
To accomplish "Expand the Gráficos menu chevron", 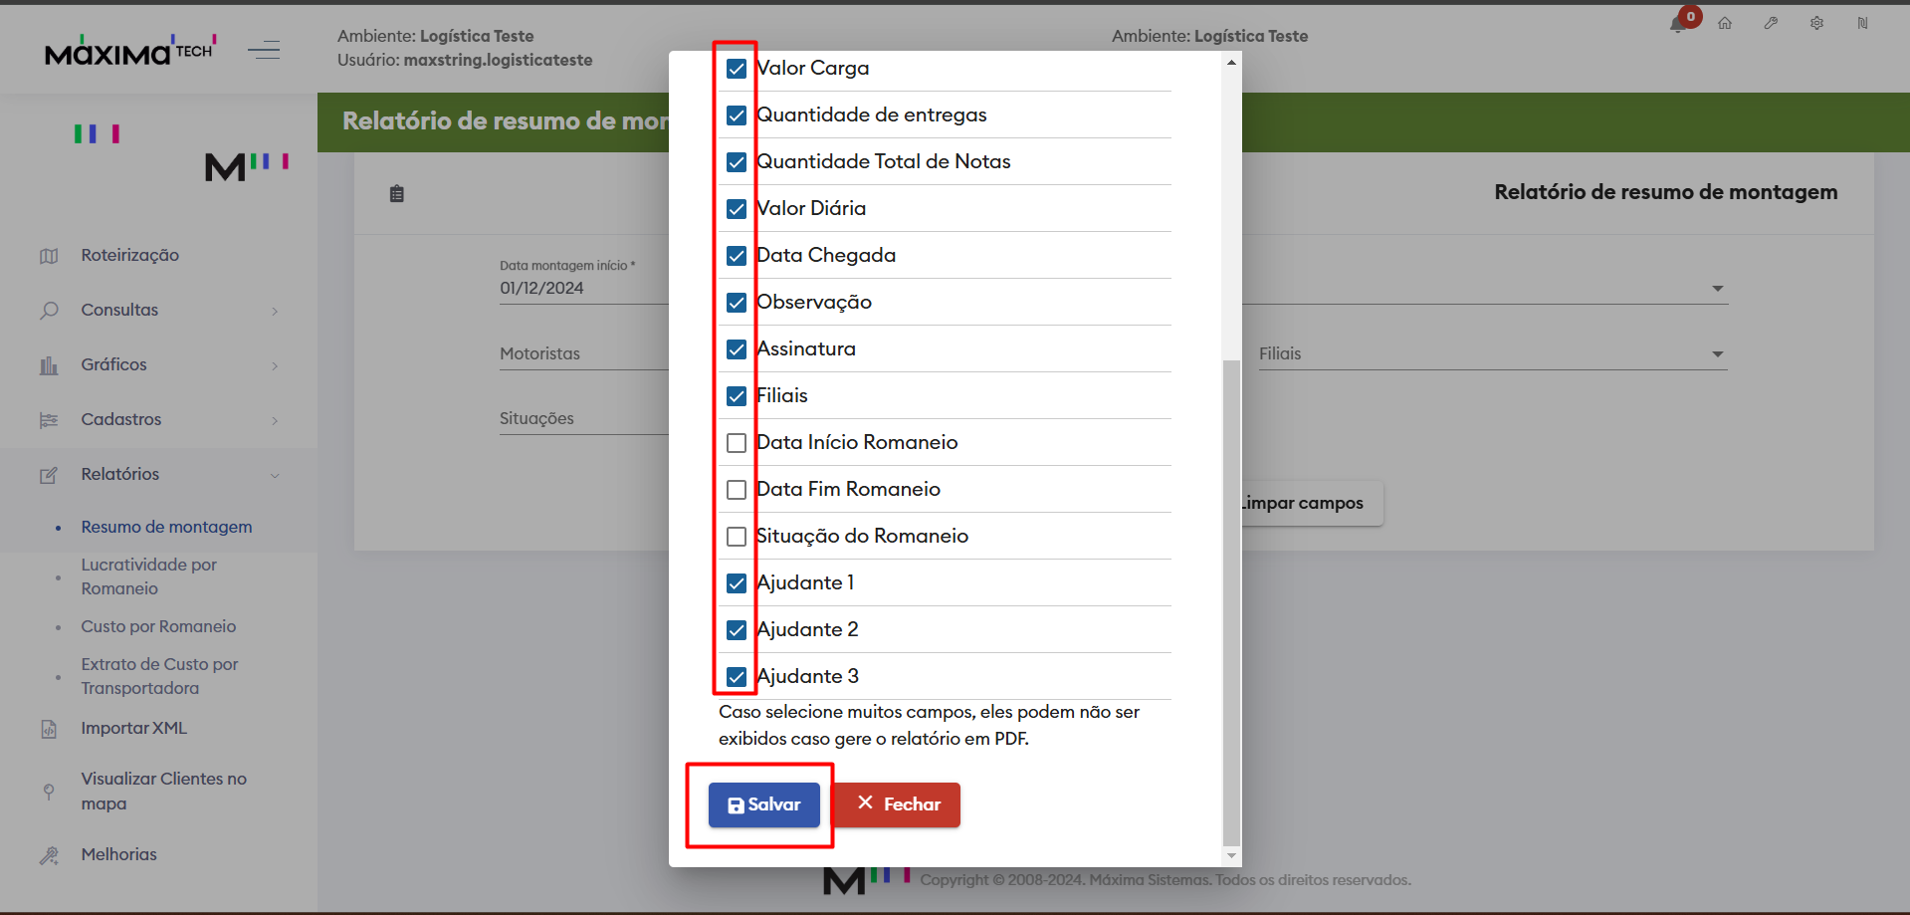I will (275, 366).
